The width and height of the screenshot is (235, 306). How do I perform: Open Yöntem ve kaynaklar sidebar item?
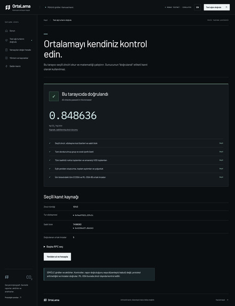pyautogui.click(x=19, y=58)
